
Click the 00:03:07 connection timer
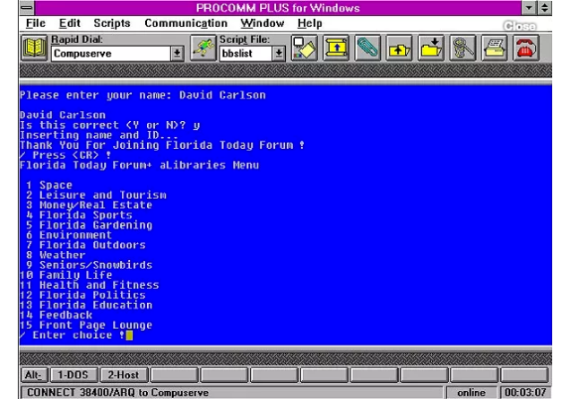525,393
